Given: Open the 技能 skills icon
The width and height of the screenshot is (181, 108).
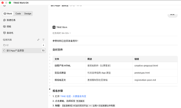Looking at the screenshot, I should click(x=4, y=26).
